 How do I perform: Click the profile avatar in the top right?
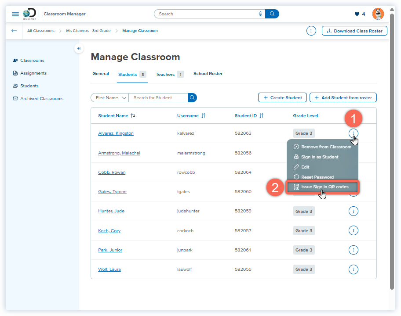pos(378,14)
